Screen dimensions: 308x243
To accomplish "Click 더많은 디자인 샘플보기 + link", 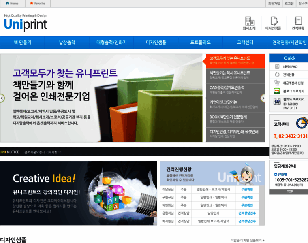I will (x=248, y=240).
